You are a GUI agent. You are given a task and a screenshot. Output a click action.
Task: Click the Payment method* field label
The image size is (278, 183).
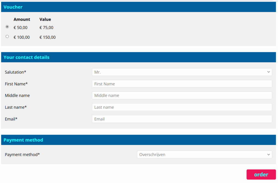(x=22, y=155)
